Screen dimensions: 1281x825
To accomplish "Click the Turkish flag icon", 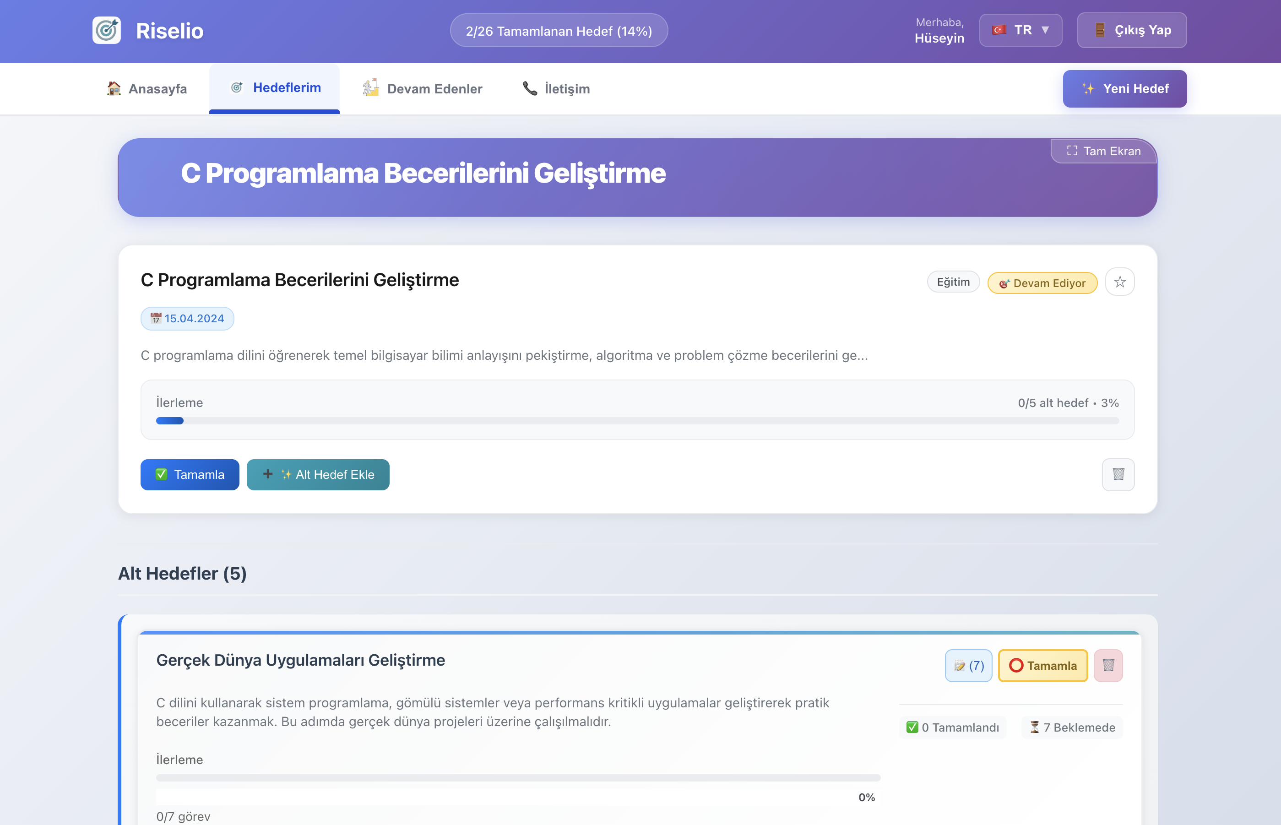I will 998,30.
